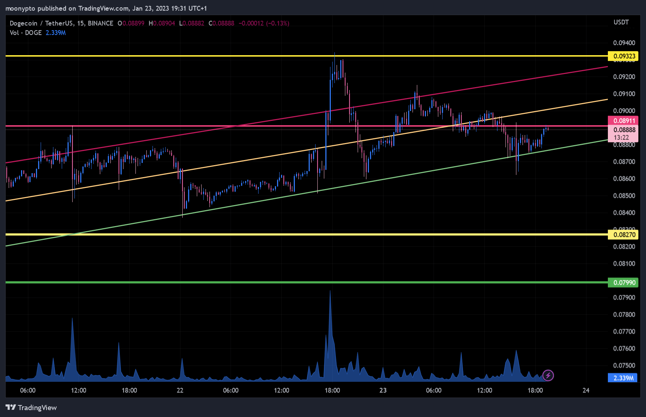This screenshot has height=417, width=646.
Task: Click the Dogecoin / TetherUS symbol title
Action: [x=61, y=23]
